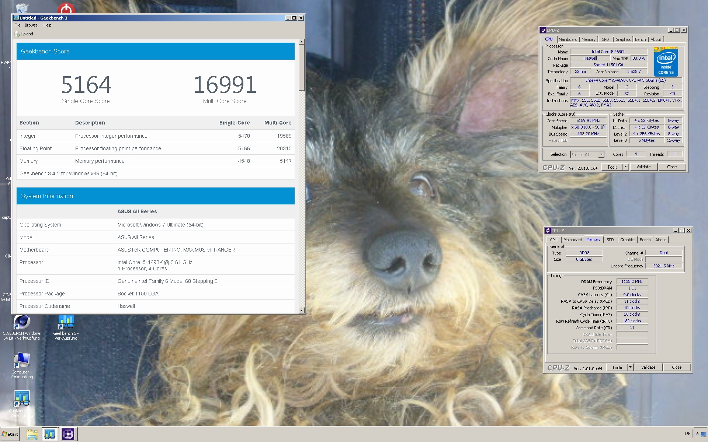Image resolution: width=708 pixels, height=442 pixels.
Task: Select the Graphics tab in upper CPU-Z
Action: (623, 39)
